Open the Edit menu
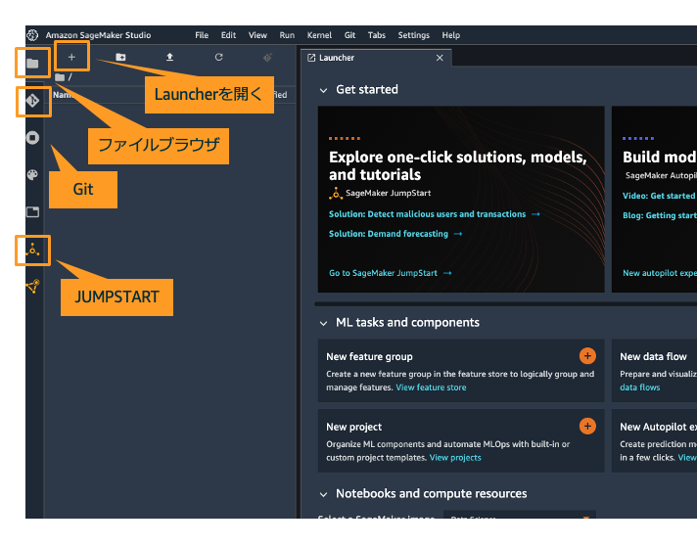Image resolution: width=697 pixels, height=547 pixels. (x=228, y=35)
